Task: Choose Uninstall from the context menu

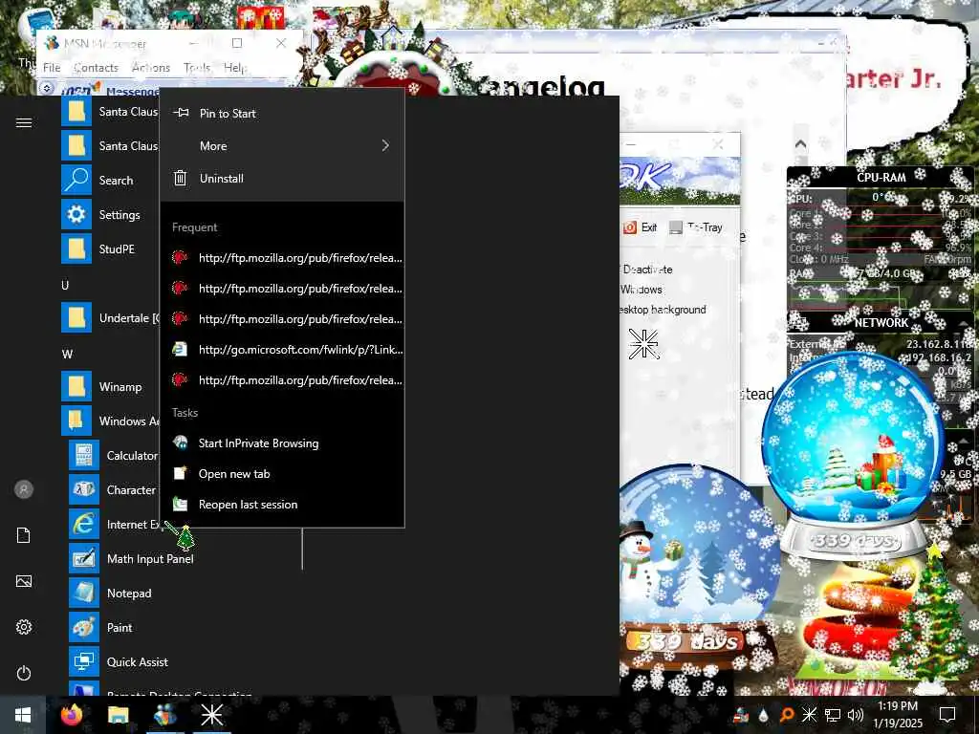Action: (x=282, y=179)
